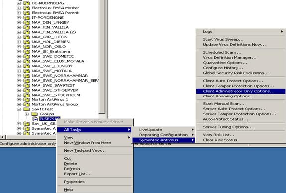Click the NAV_DEN_LYNGBY group icon
This screenshot has width=286, height=193.
click(x=26, y=22)
